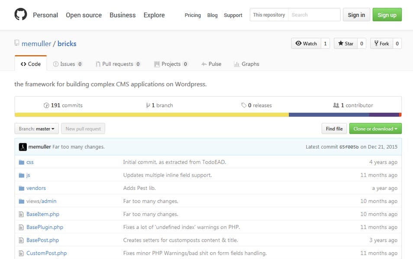
Task: Open the bricks repository name link
Action: 67,44
